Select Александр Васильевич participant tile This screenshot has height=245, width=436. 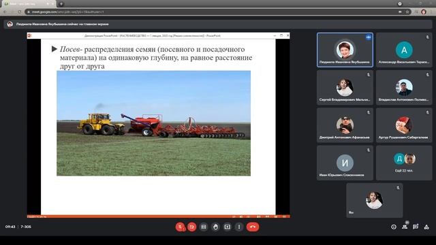coord(404,50)
